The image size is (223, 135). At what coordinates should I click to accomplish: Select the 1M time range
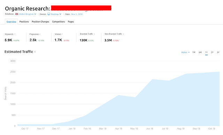[x=194, y=52]
